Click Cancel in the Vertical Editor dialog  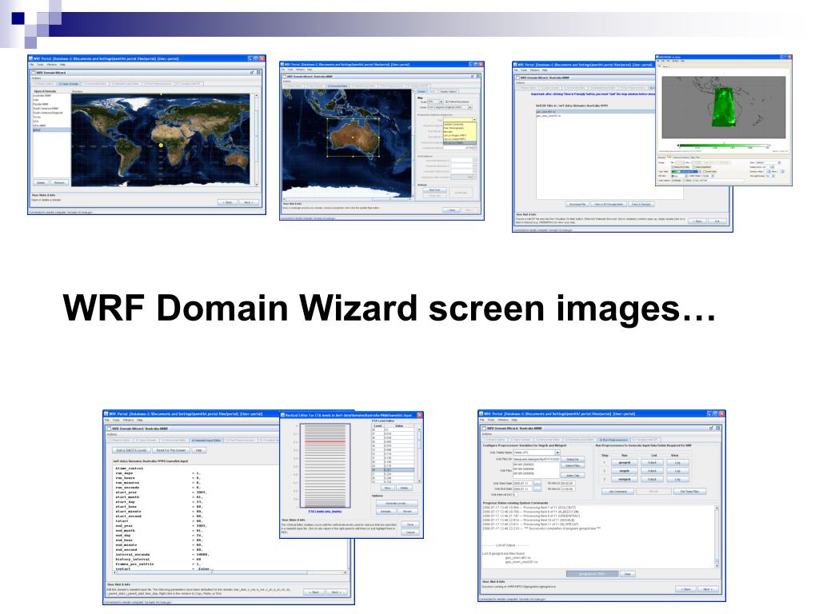pos(410,532)
